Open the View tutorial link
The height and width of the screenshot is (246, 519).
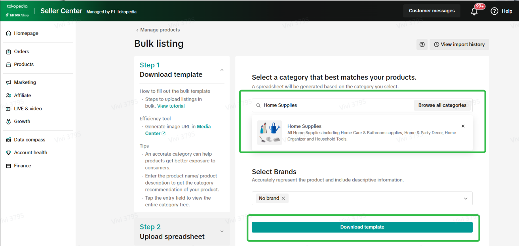(x=171, y=106)
